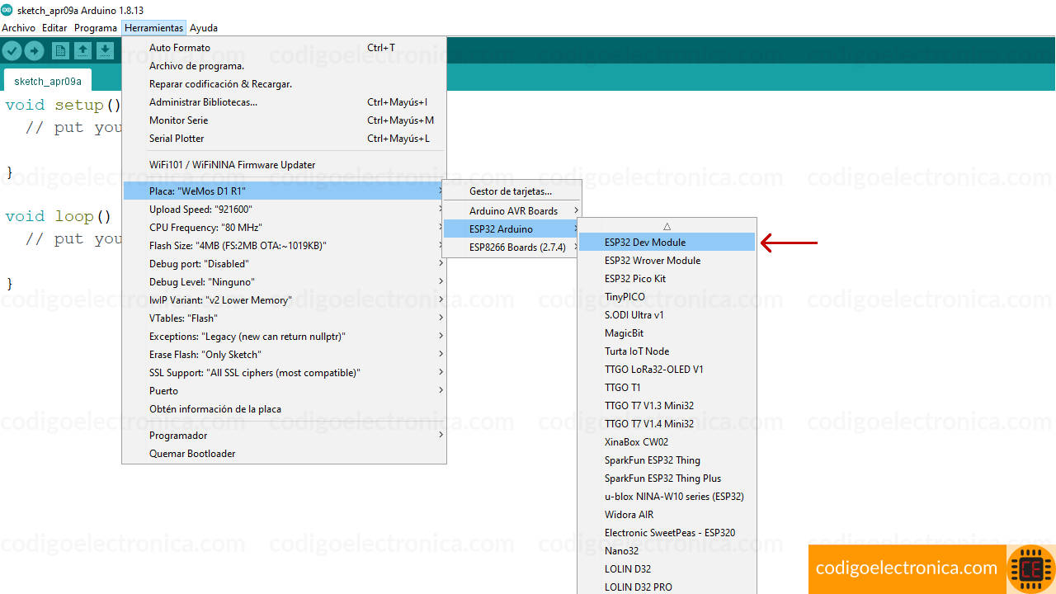
Task: Open the Editar menu
Action: click(54, 28)
